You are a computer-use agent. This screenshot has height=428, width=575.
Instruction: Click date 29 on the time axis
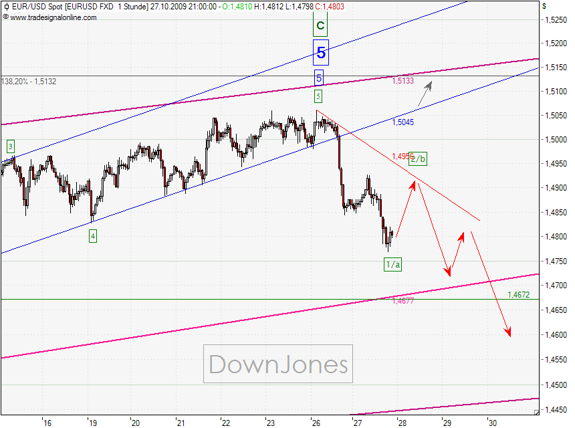coord(447,423)
